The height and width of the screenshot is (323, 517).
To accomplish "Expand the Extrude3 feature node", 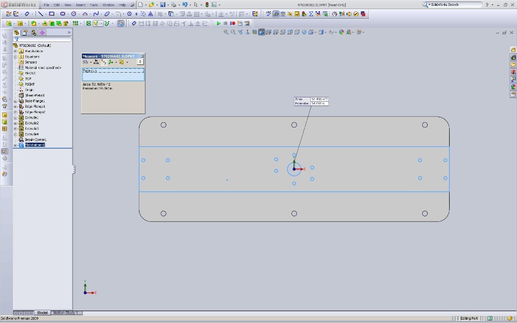I will pyautogui.click(x=16, y=129).
